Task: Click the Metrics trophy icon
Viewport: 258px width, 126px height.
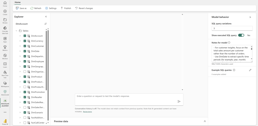Action: (5, 47)
